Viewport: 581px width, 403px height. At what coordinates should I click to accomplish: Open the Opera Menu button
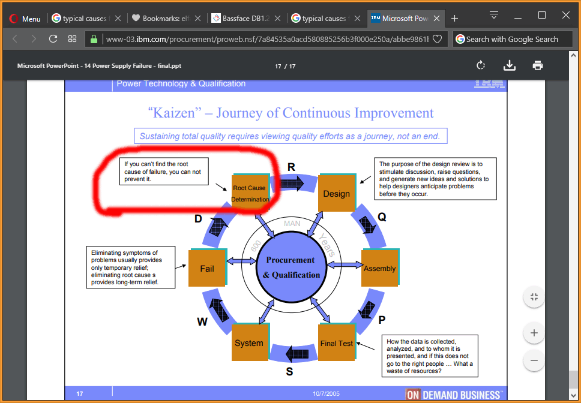click(25, 19)
